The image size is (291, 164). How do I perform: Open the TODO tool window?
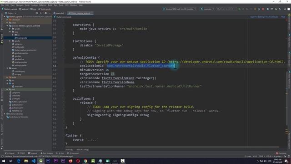21,153
